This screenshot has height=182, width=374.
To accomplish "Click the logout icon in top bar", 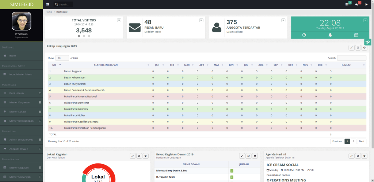I will (x=366, y=4).
